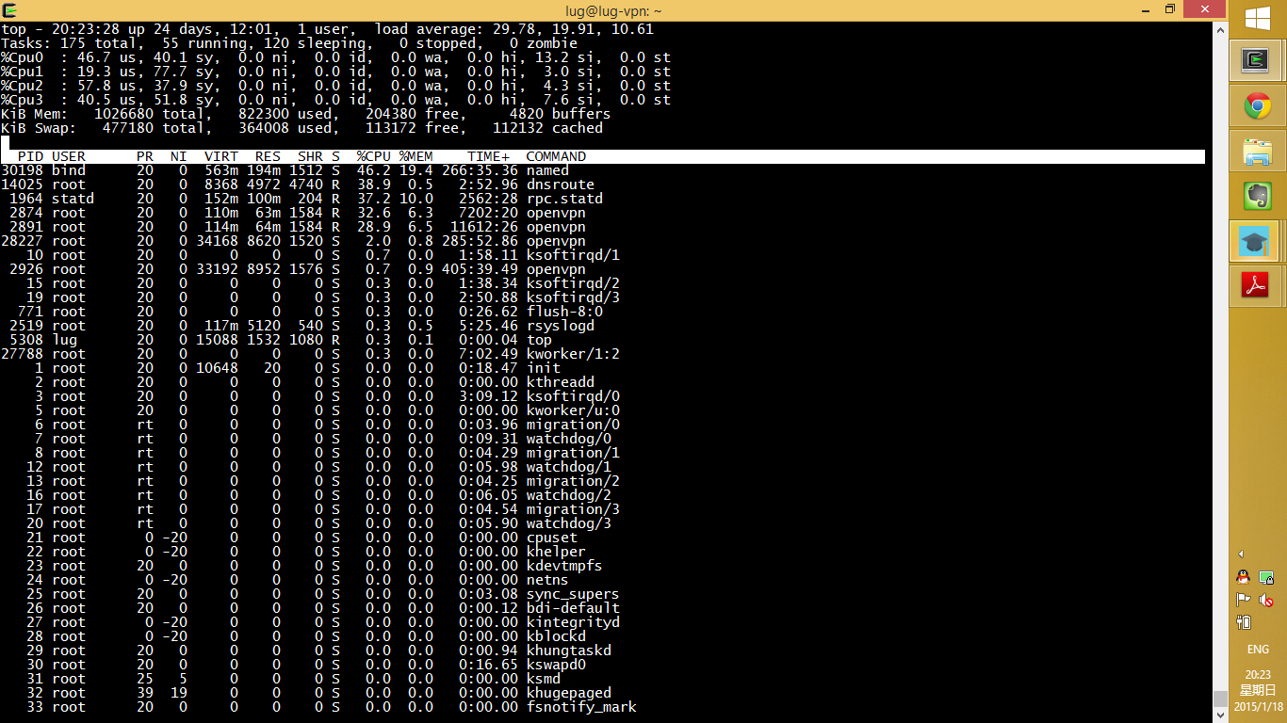Switch to the graduation cap app
This screenshot has height=723, width=1287.
1257,242
